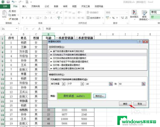
Task: Click the formula bar showing 年龄
Action: coord(102,29)
